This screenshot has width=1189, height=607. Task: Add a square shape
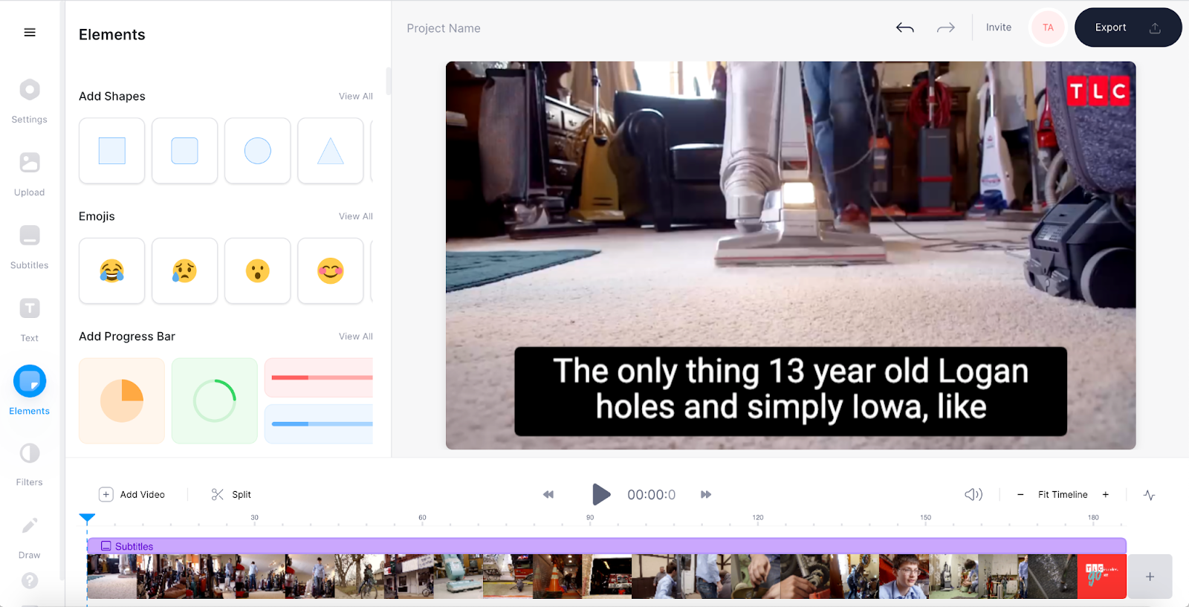[111, 151]
